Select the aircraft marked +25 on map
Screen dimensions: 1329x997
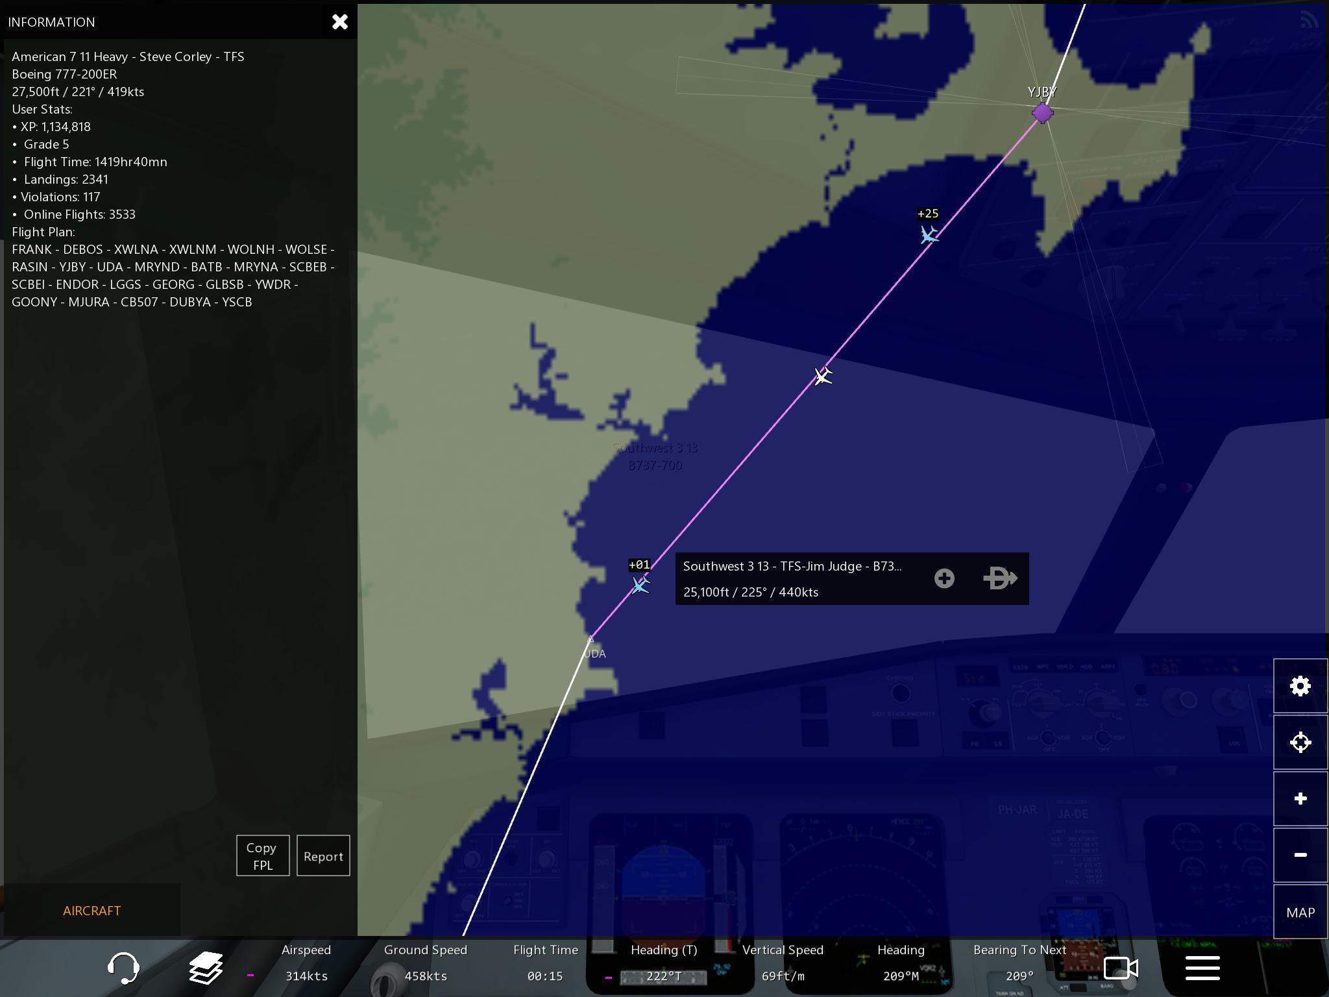(929, 234)
